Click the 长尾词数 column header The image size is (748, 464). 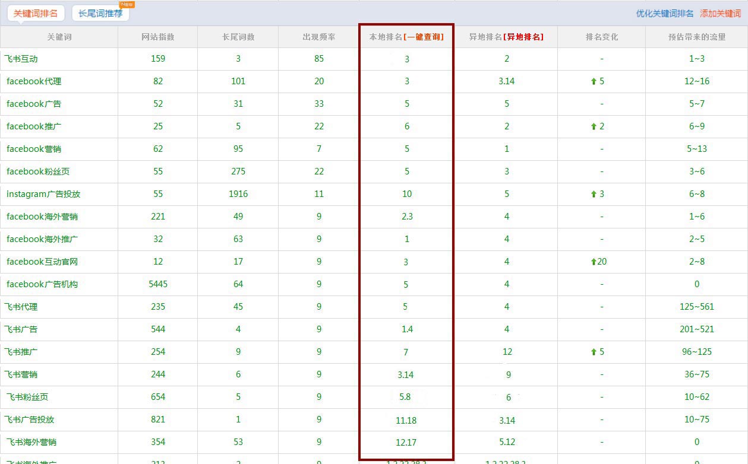238,37
